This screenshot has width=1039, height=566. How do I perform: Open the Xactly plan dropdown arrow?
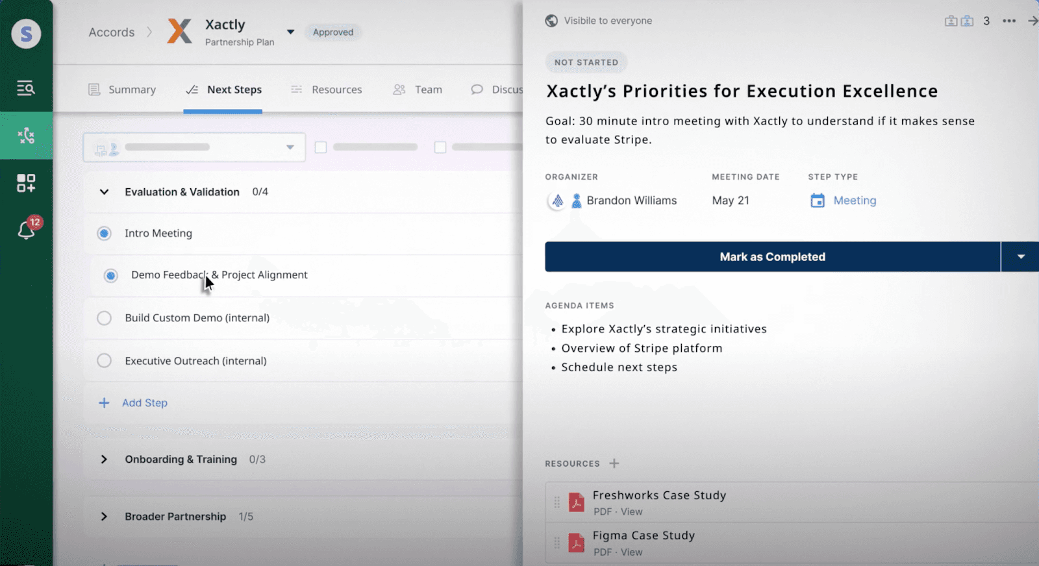click(x=291, y=32)
